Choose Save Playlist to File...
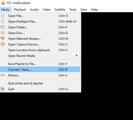 coord(40,64)
